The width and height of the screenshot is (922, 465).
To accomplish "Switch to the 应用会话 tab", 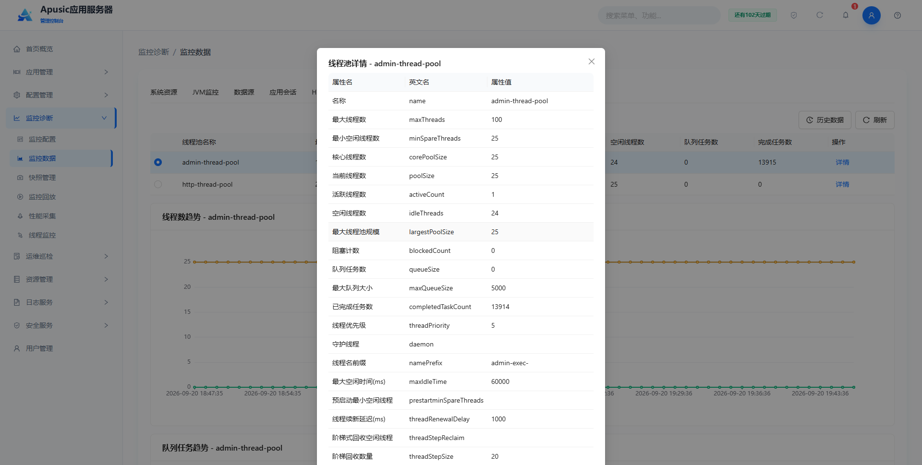I will pyautogui.click(x=283, y=92).
